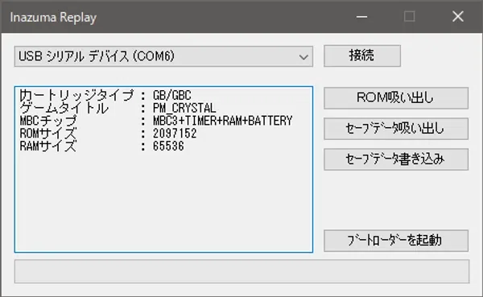Viewport: 483px width, 297px height.
Task: Click the RAM size value 65536
Action: (168, 146)
